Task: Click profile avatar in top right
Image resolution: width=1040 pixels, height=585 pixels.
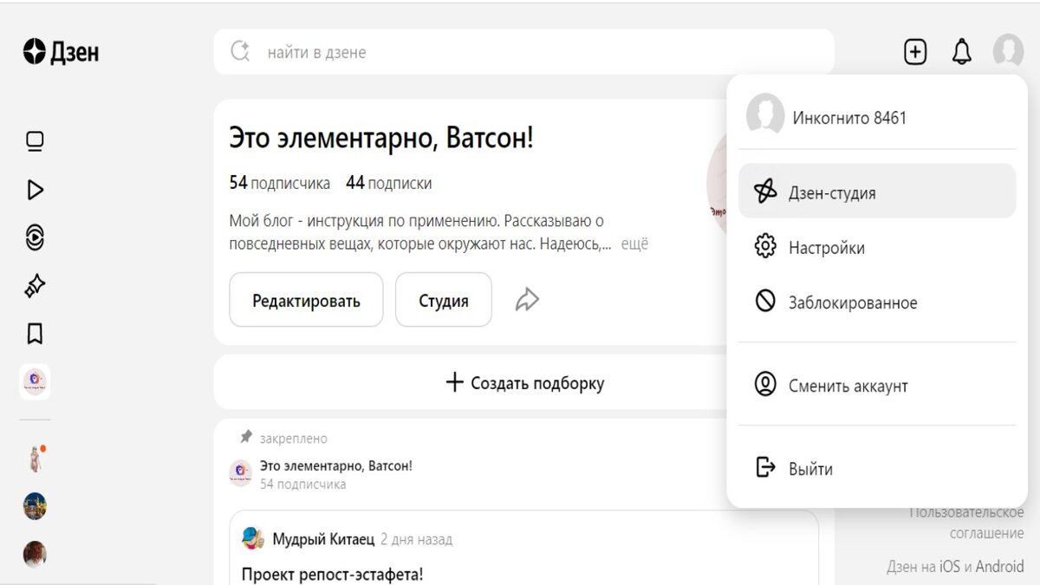Action: click(x=1008, y=50)
